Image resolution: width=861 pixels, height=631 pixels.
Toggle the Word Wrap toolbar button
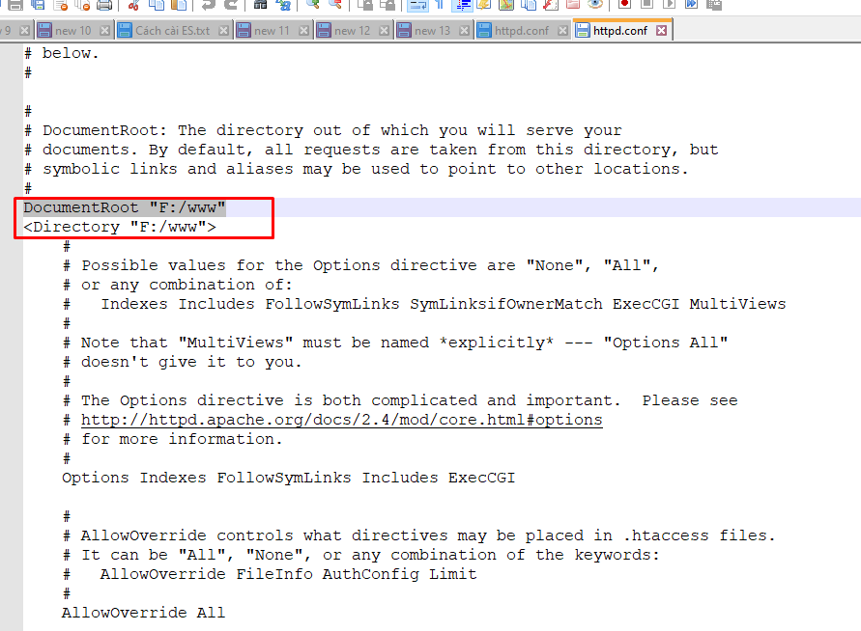[416, 5]
